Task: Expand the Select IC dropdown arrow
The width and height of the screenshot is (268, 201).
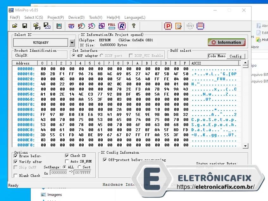Action: pyautogui.click(x=72, y=43)
